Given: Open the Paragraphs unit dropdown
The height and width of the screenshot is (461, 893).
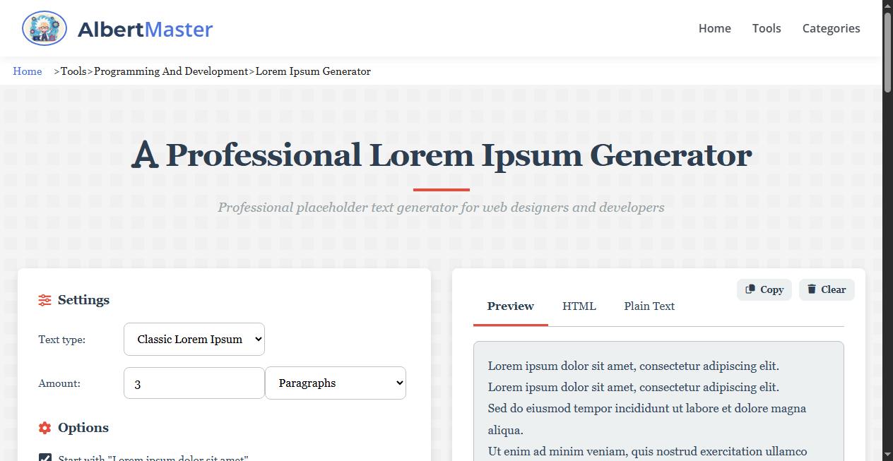Looking at the screenshot, I should point(336,383).
